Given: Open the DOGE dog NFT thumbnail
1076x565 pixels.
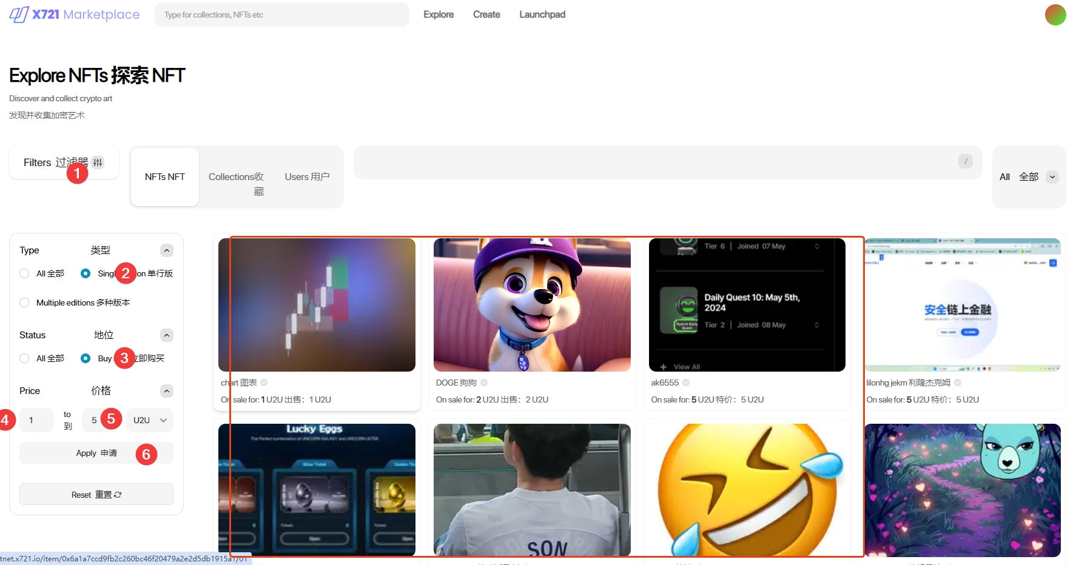Looking at the screenshot, I should click(531, 304).
